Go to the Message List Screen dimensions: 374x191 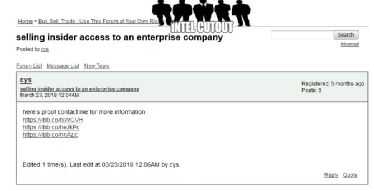[63, 66]
